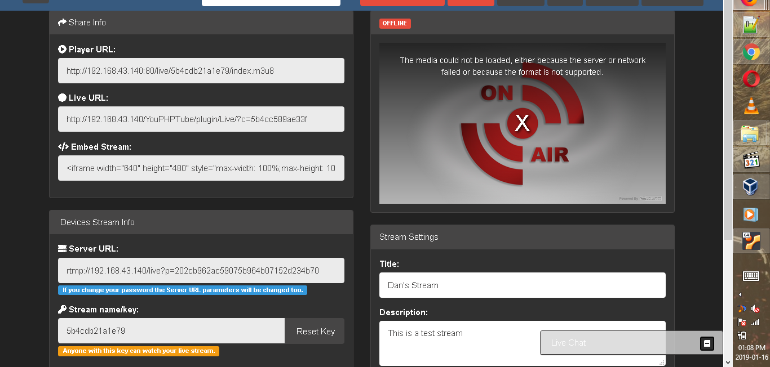Viewport: 770px width, 367px height.
Task: Click the OFFLINE status badge
Action: [x=395, y=24]
